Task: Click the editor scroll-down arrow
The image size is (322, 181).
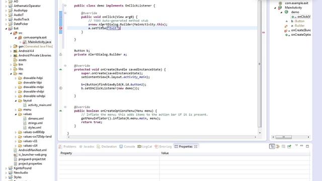Action: pos(260,133)
